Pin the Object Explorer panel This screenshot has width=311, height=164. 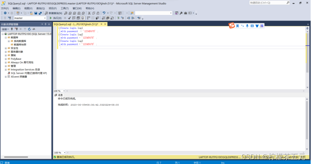click(45, 24)
